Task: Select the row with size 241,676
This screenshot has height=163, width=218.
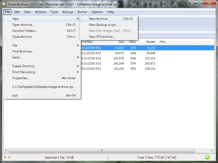Action: pyautogui.click(x=147, y=58)
